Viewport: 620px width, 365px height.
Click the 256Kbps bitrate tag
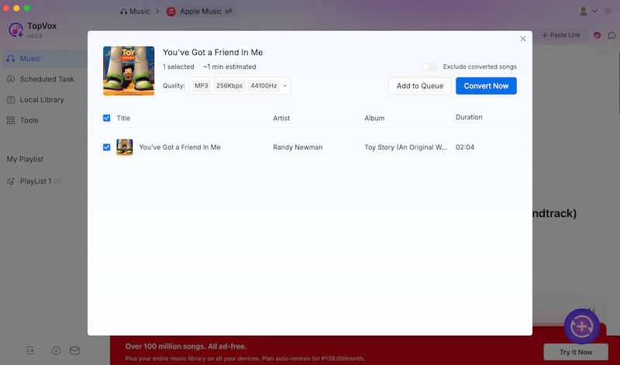pos(229,86)
